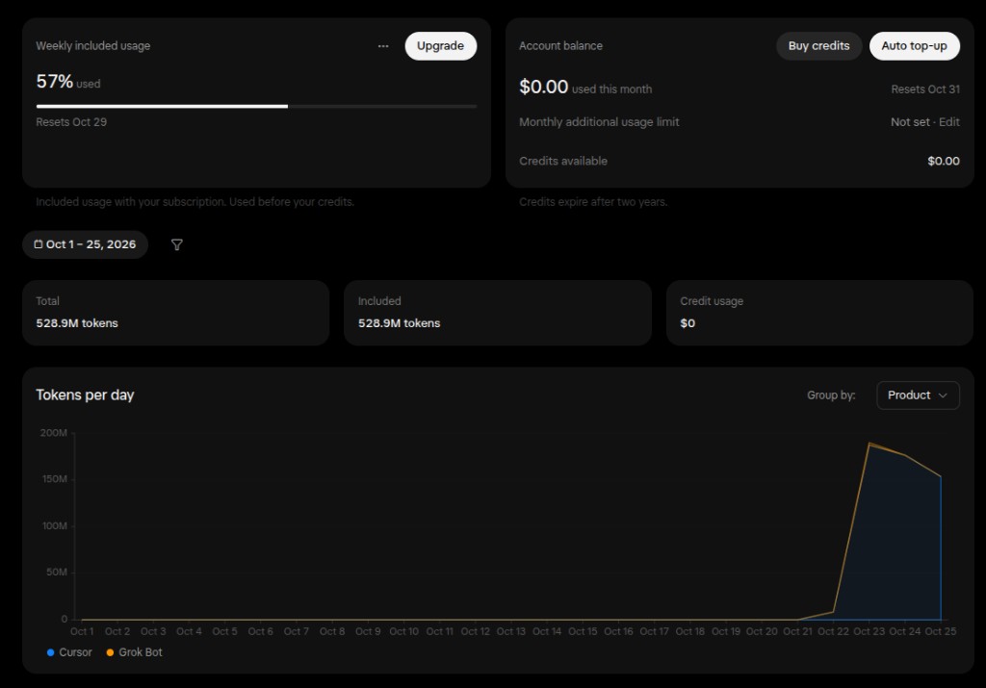Open the Oct 1 – 25, 2026 date range picker

click(85, 244)
